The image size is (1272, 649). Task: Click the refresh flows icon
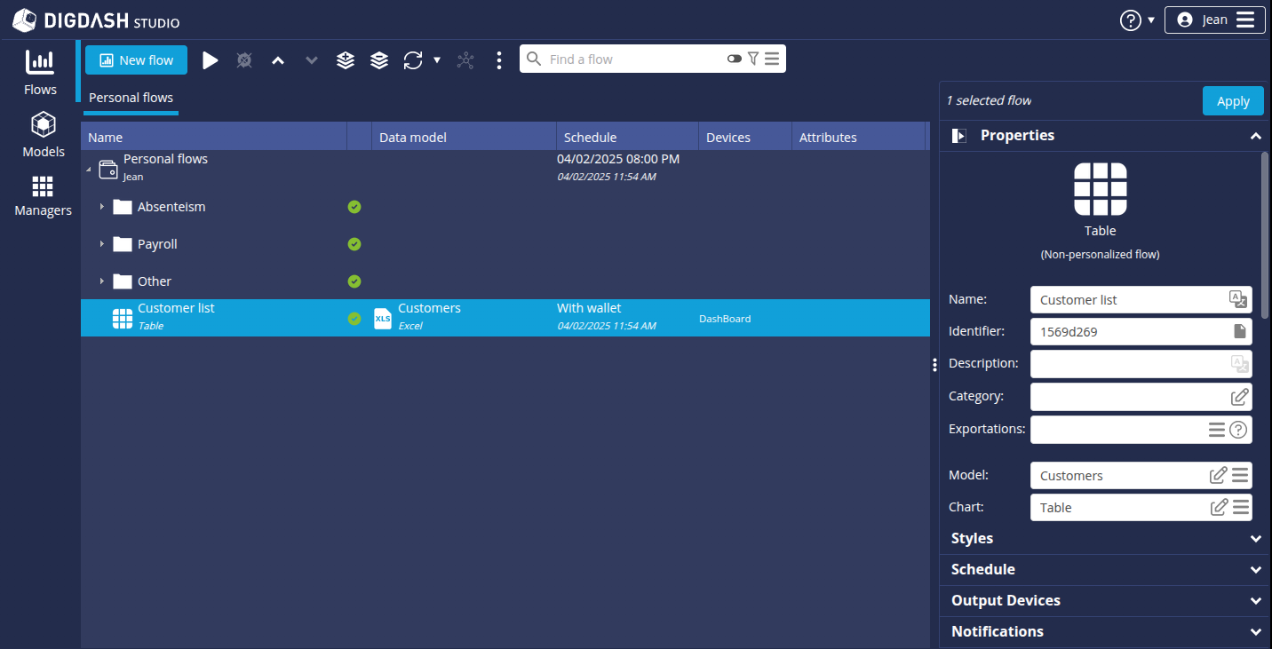tap(413, 60)
